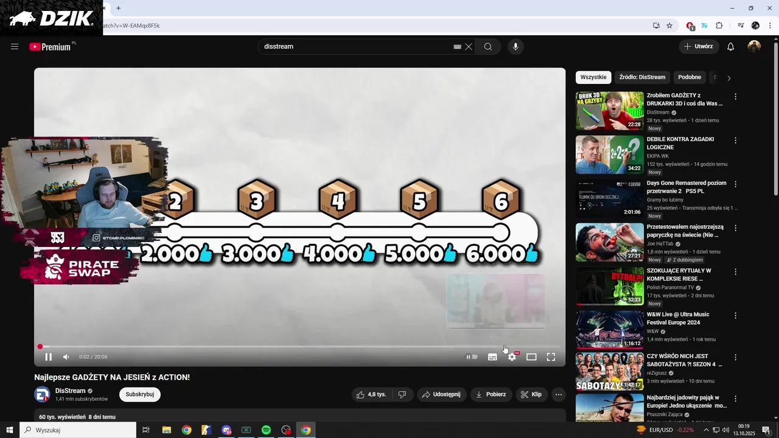Click the Subskrybuj button
The width and height of the screenshot is (779, 438).
pyautogui.click(x=140, y=394)
